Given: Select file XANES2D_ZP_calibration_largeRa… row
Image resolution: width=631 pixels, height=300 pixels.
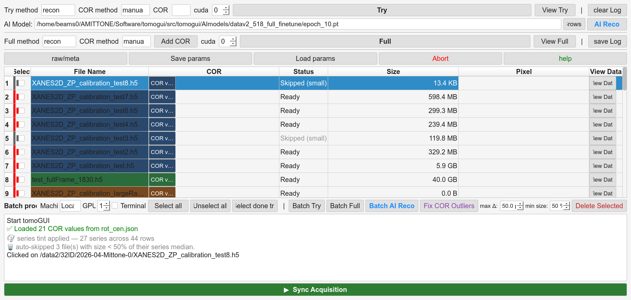Looking at the screenshot, I should coord(90,193).
